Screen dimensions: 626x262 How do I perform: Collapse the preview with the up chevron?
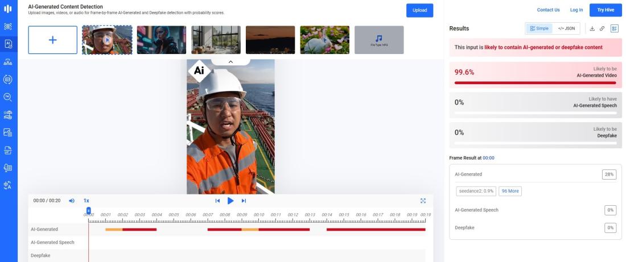point(230,61)
